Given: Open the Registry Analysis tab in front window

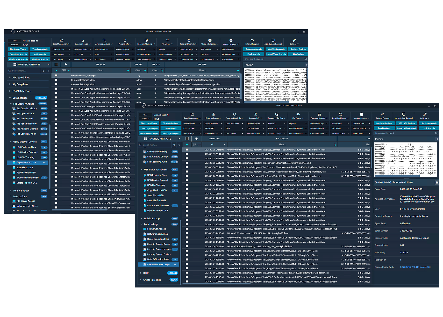Looking at the screenshot, I should click(x=429, y=123).
